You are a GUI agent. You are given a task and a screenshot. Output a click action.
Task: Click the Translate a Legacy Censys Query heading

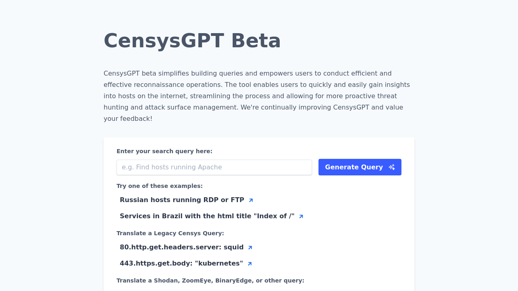(x=170, y=233)
